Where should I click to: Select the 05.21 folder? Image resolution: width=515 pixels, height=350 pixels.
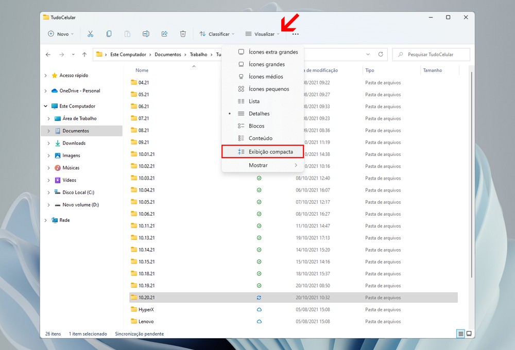pos(144,95)
